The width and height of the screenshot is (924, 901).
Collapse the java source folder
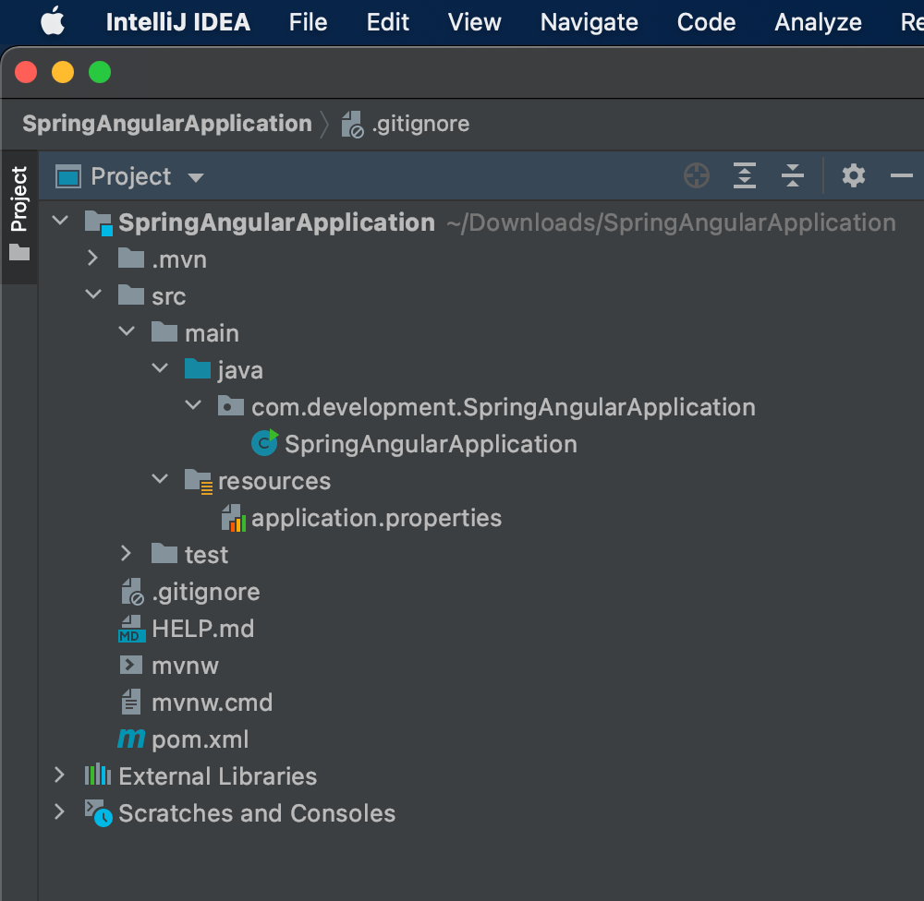point(160,368)
